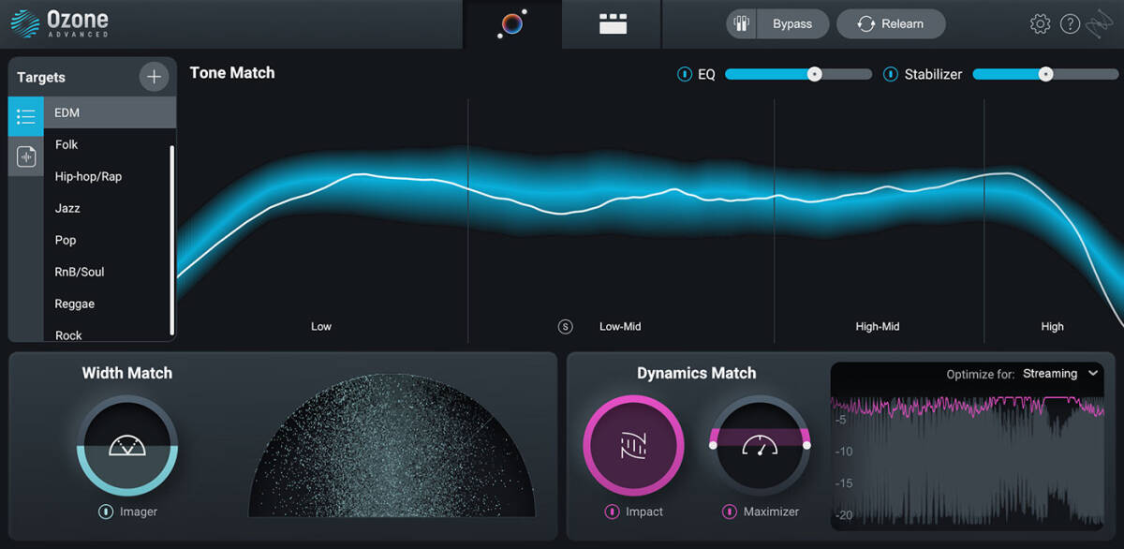Click the Impact dial
The height and width of the screenshot is (549, 1124).
[633, 445]
